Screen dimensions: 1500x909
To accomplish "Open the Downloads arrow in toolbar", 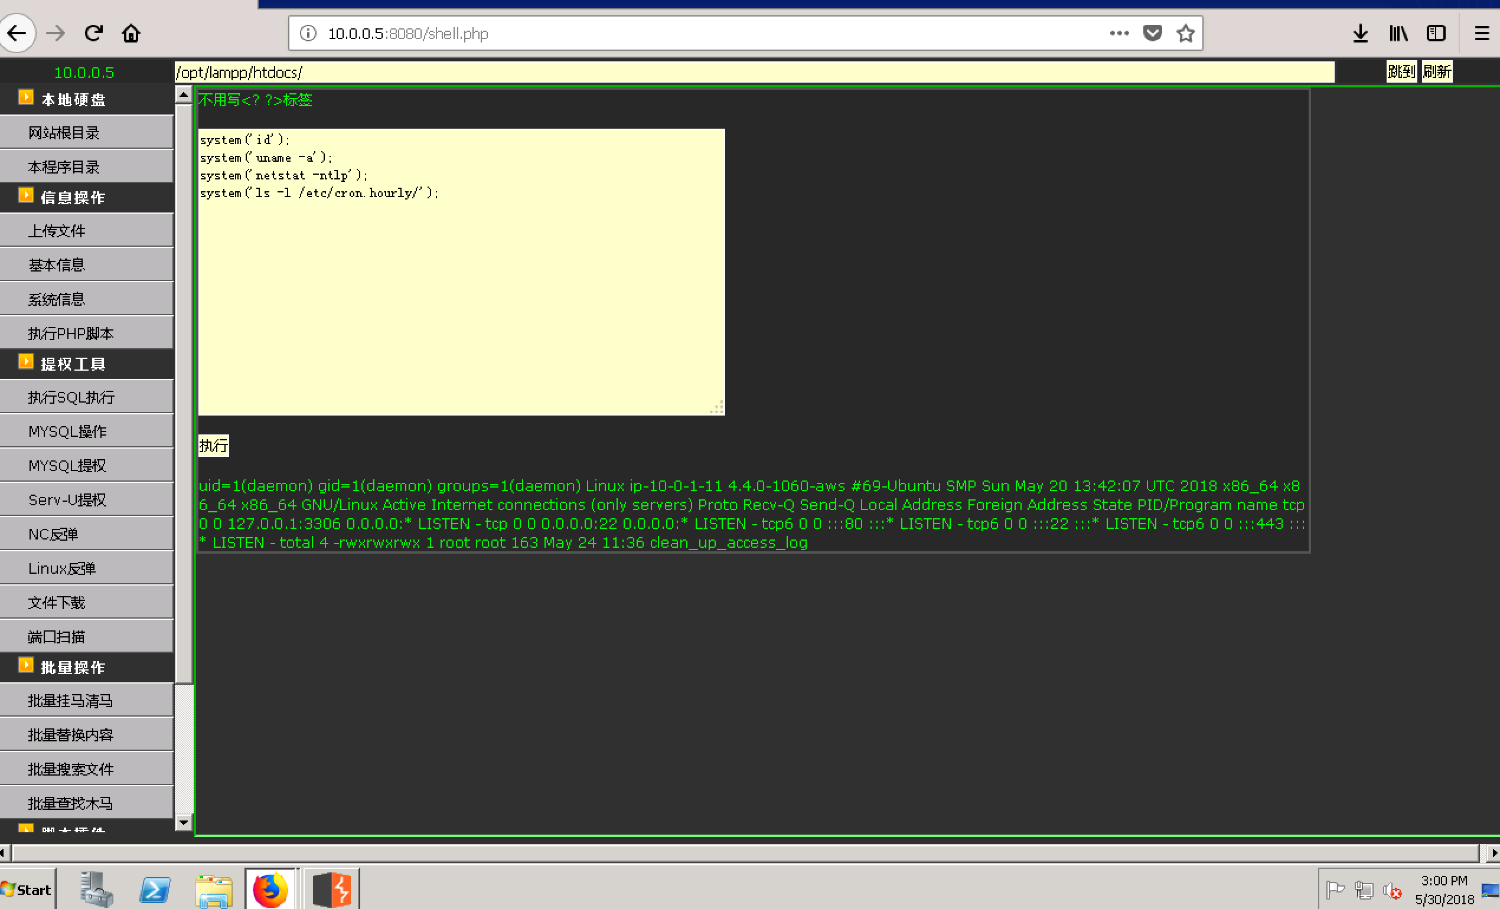I will pos(1360,33).
